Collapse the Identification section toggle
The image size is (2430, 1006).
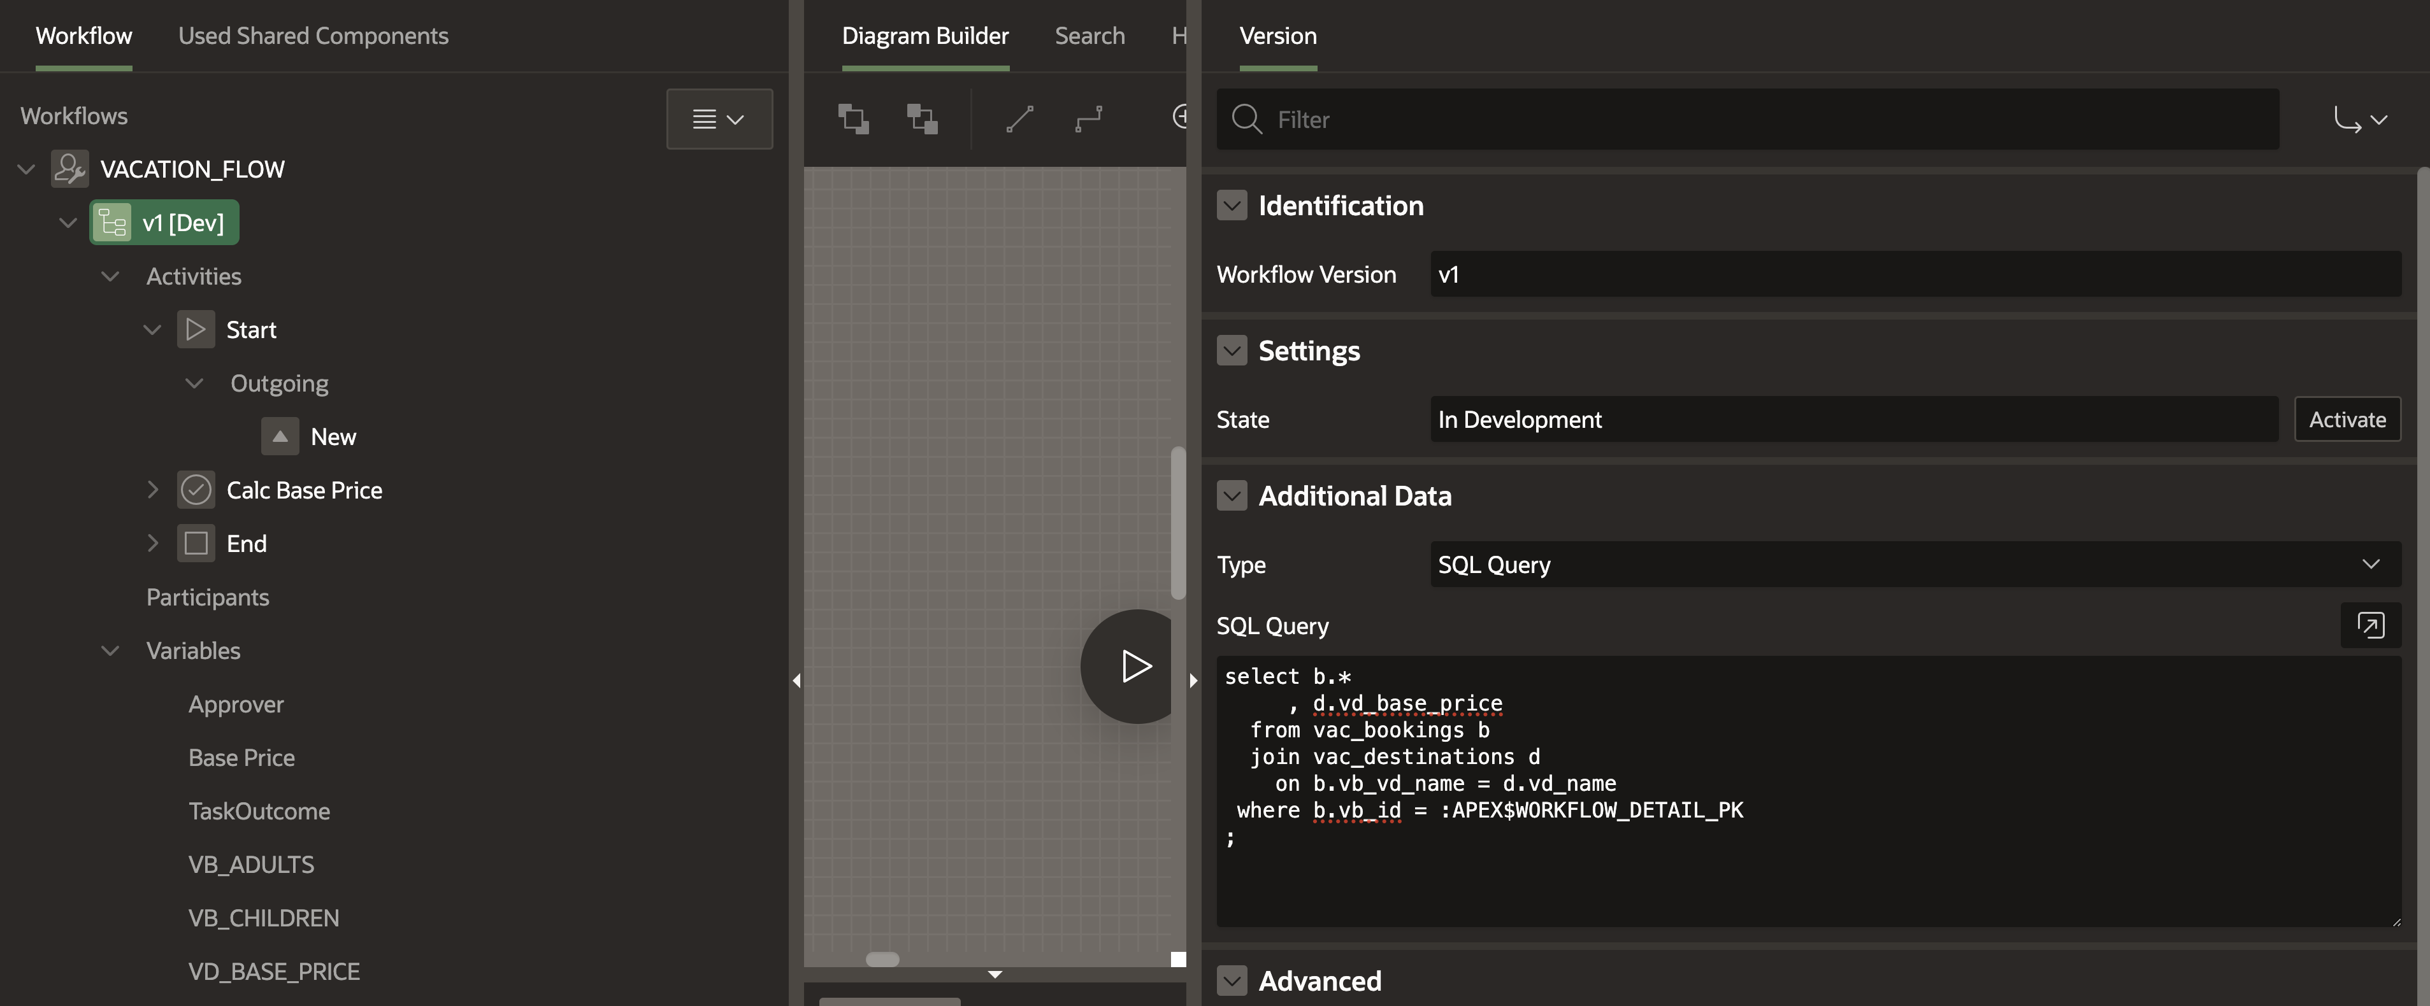coord(1232,206)
